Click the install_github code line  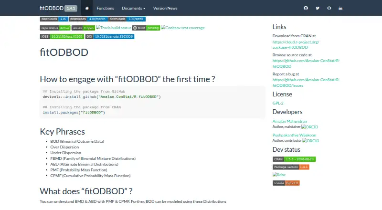pos(102,97)
